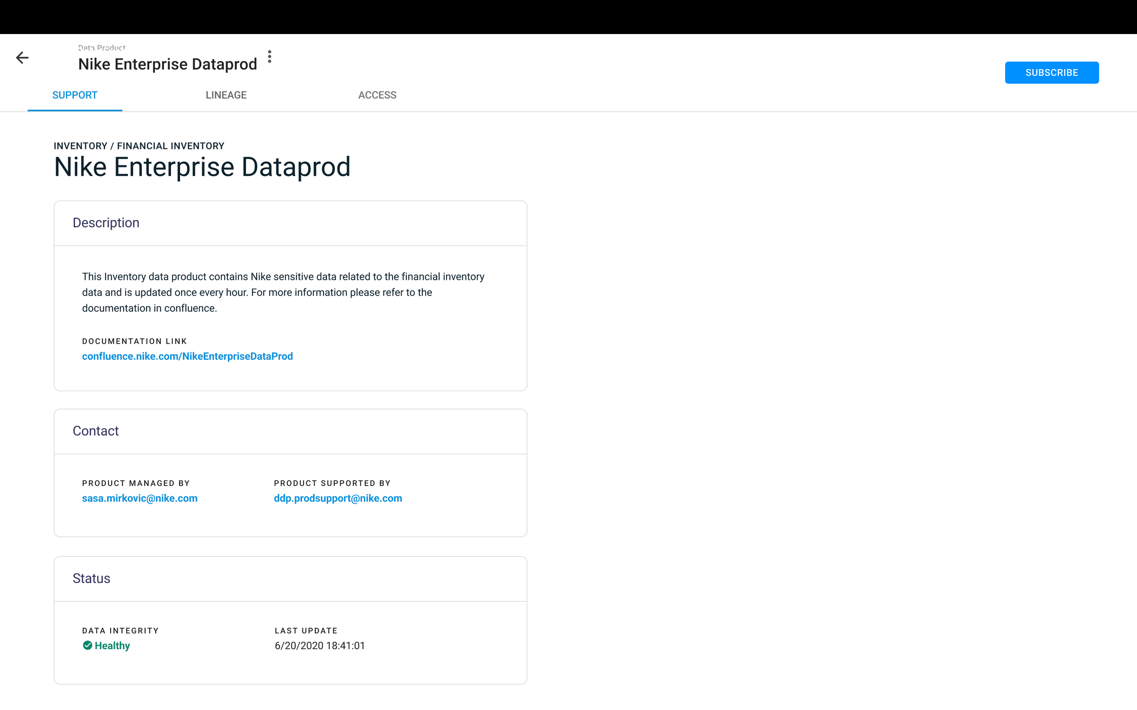
Task: Email sasa.mirkovic@nike.com product manager
Action: point(140,498)
